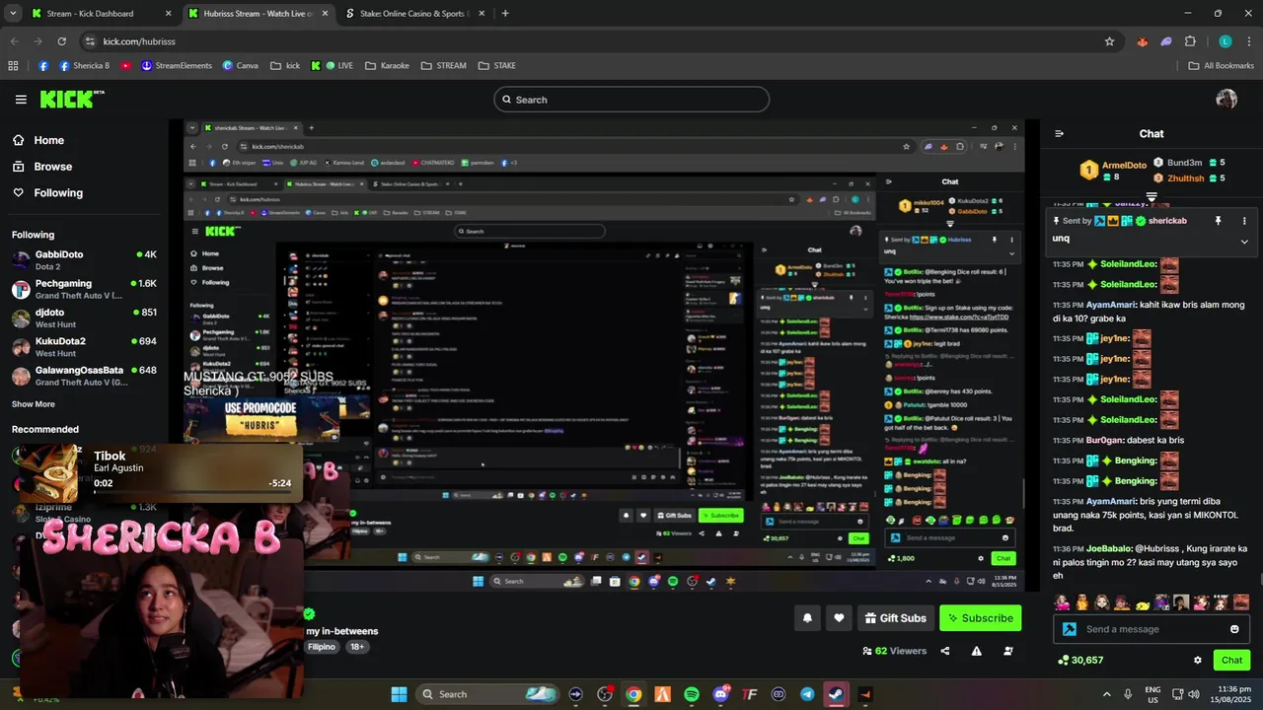
Task: Open the Chrome apps grid icon
Action: (x=13, y=66)
